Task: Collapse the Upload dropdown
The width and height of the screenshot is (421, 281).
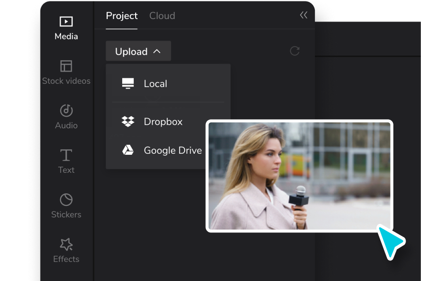Action: 138,51
